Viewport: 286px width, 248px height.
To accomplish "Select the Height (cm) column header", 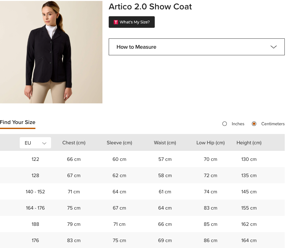I will tap(249, 142).
